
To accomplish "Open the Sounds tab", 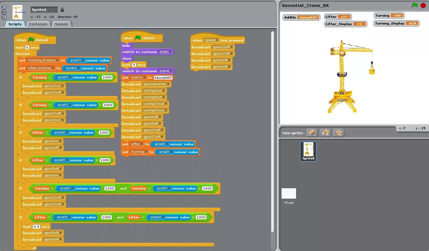I will coord(62,24).
